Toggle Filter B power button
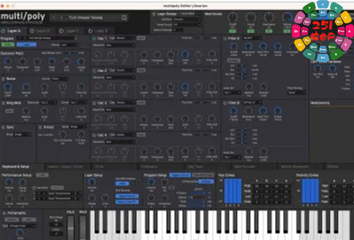Screen dimensions: 354x240 [x=225, y=103]
